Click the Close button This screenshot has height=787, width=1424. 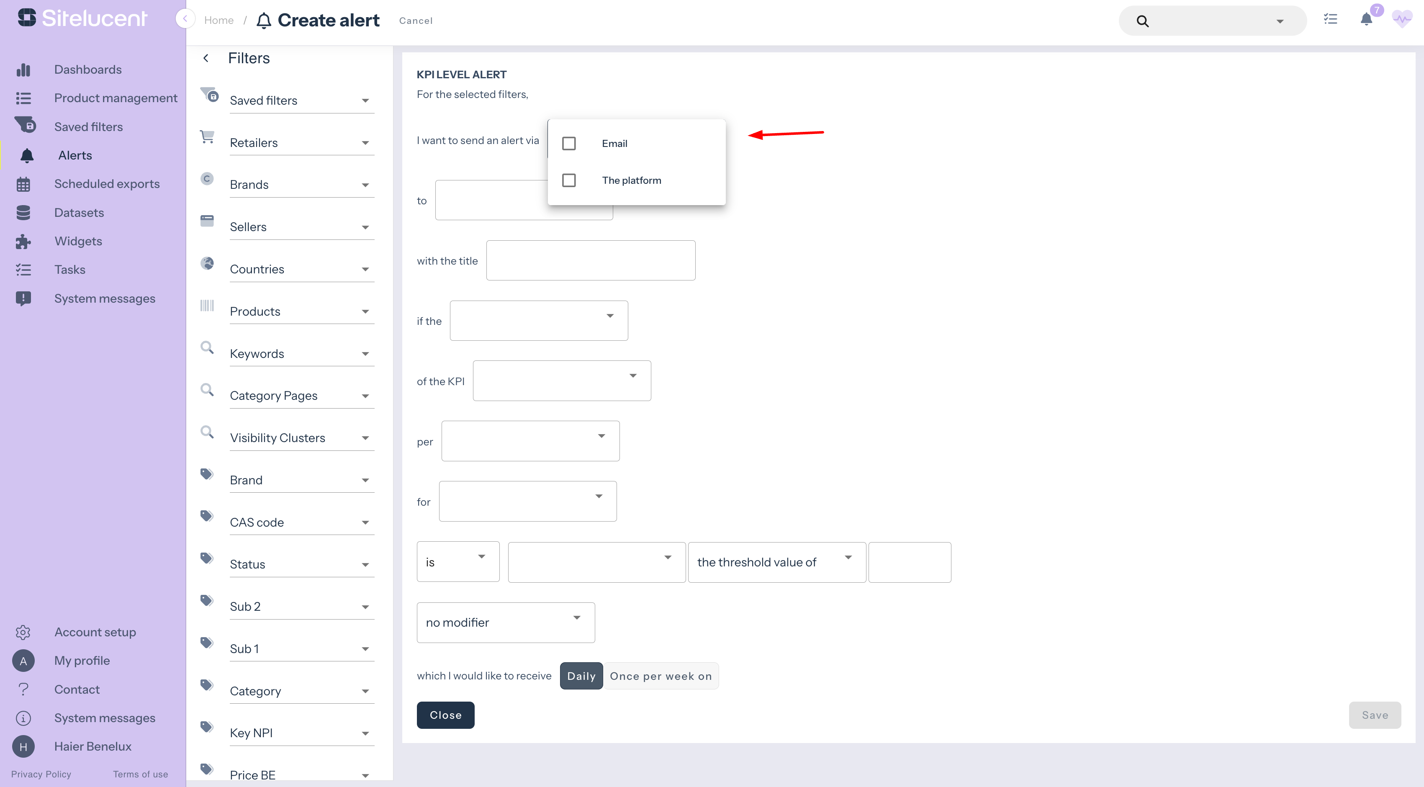(x=445, y=715)
